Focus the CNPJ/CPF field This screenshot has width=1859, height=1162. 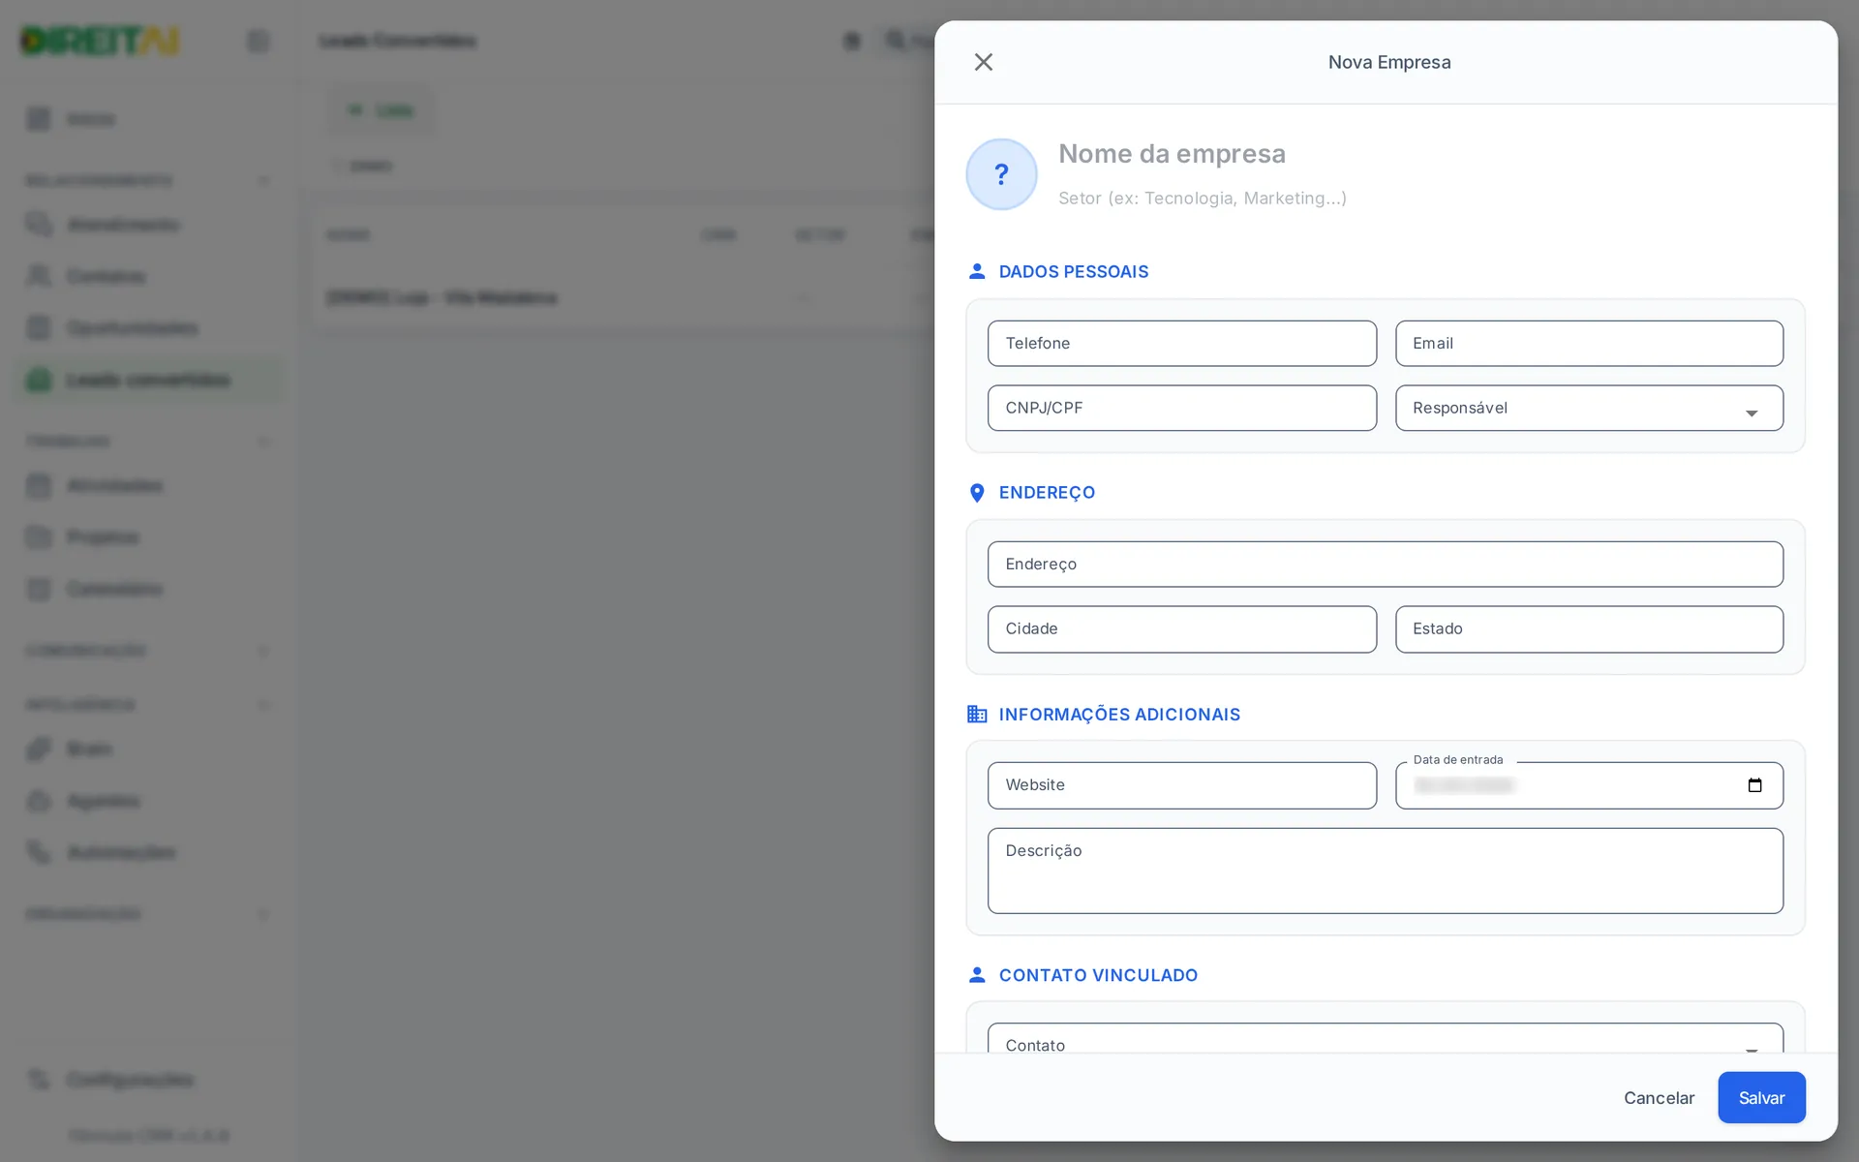(x=1181, y=408)
